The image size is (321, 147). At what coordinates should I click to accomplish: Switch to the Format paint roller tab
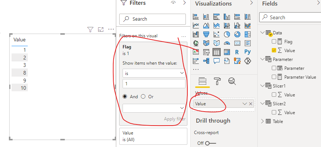point(217,81)
